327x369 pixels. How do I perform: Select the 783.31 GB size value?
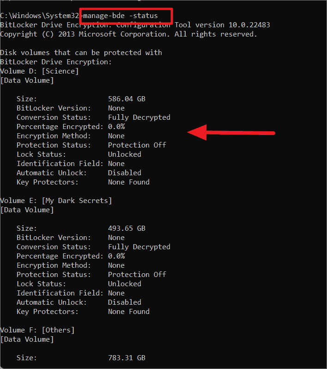coord(127,358)
